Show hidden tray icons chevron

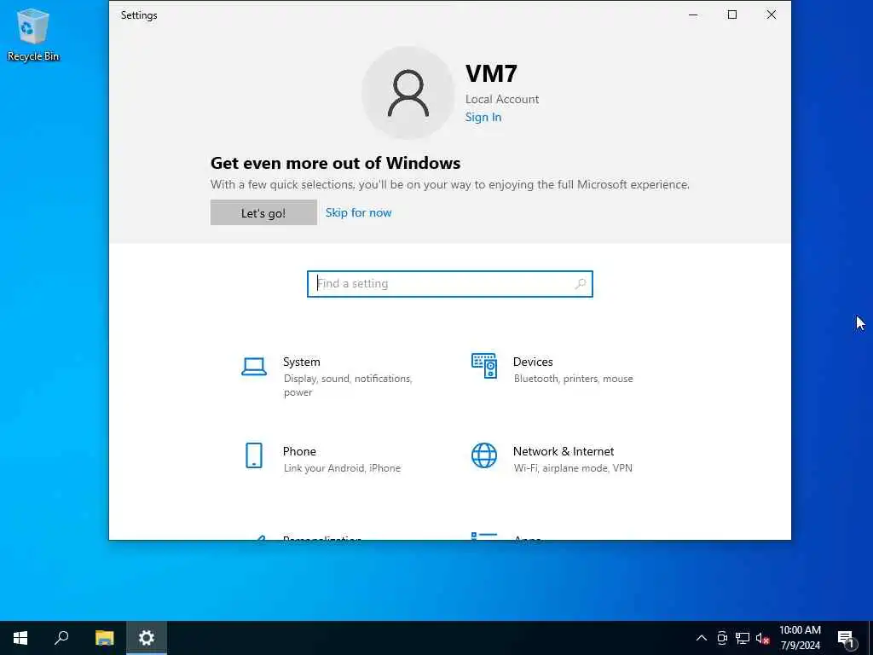(702, 638)
